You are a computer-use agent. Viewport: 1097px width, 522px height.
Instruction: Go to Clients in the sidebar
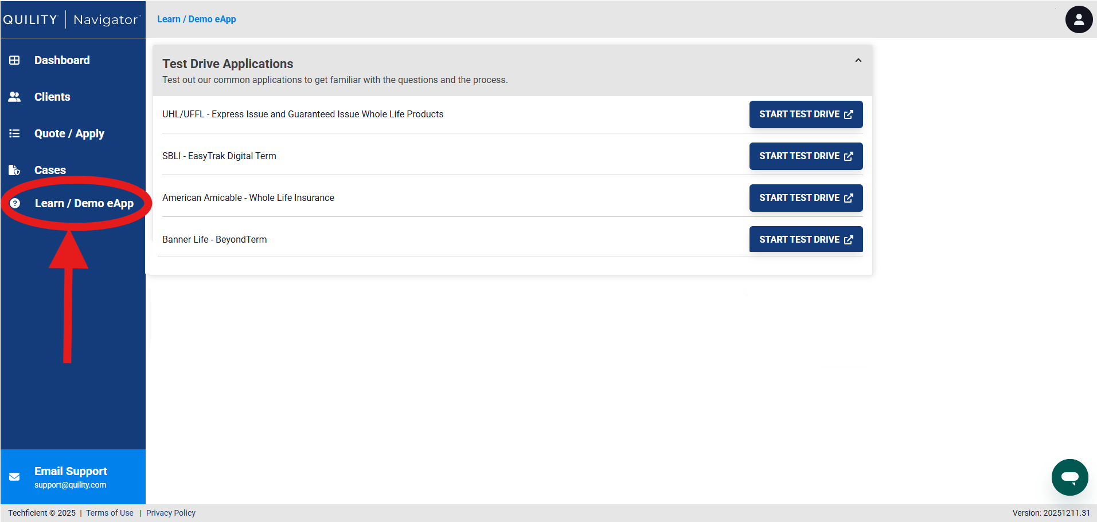pos(52,97)
